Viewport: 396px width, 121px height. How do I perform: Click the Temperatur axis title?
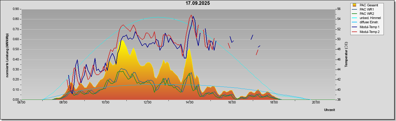click(346, 54)
